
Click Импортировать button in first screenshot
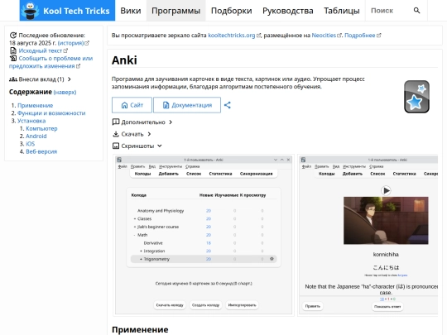point(242,305)
